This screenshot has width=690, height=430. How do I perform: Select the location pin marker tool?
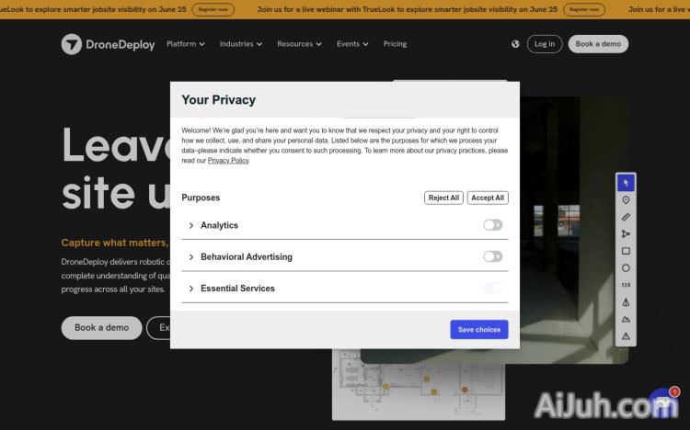click(x=626, y=200)
